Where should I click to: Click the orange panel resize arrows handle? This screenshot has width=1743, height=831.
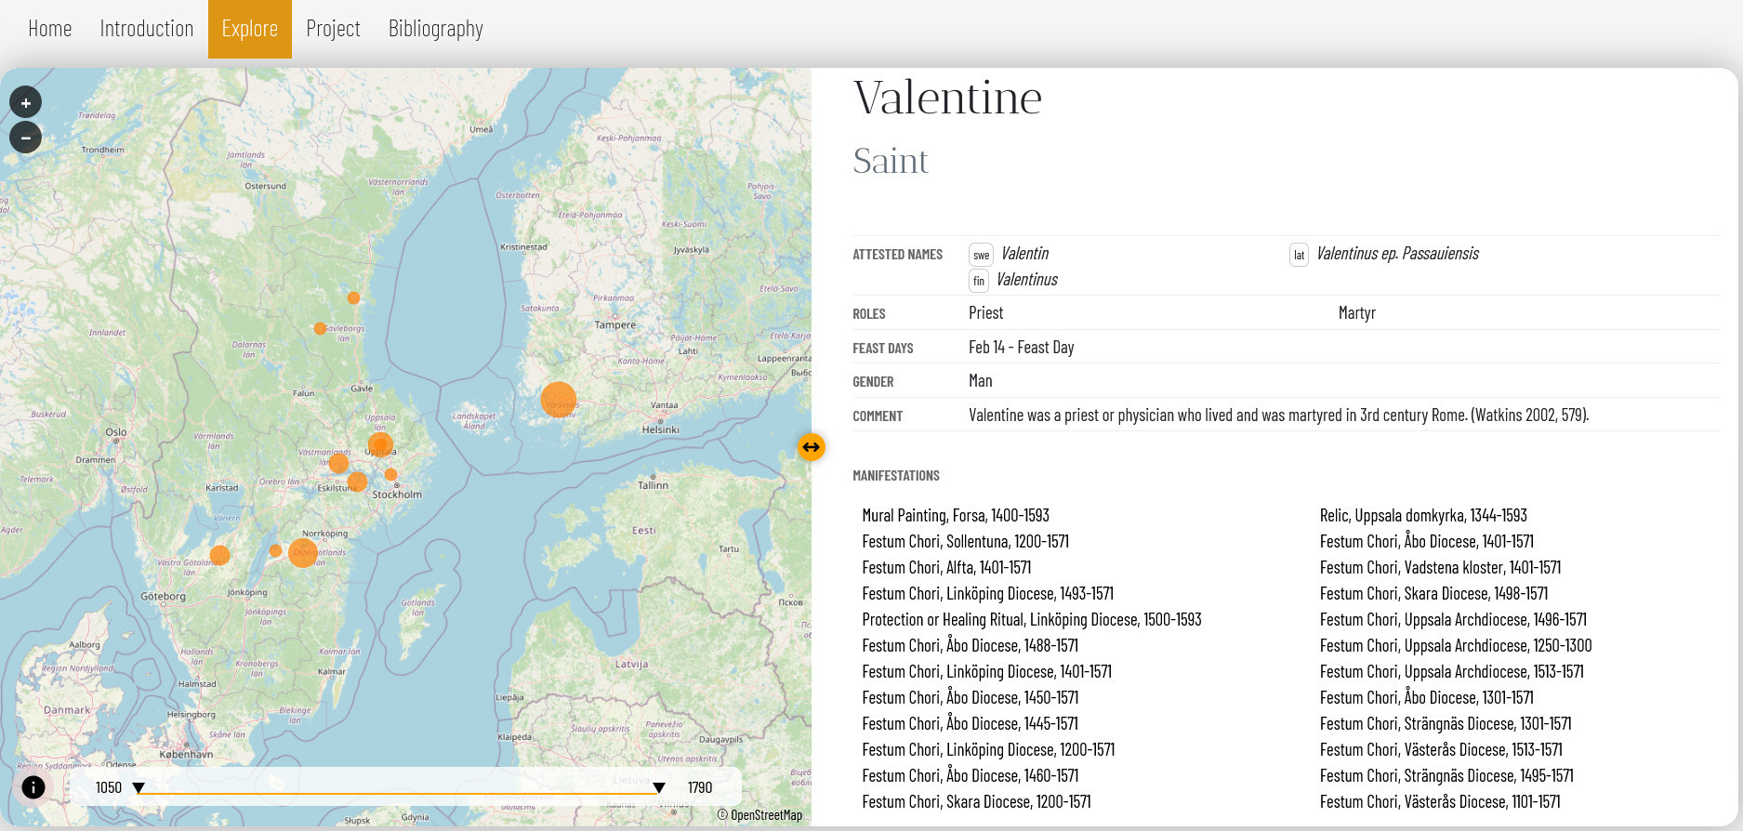click(812, 447)
